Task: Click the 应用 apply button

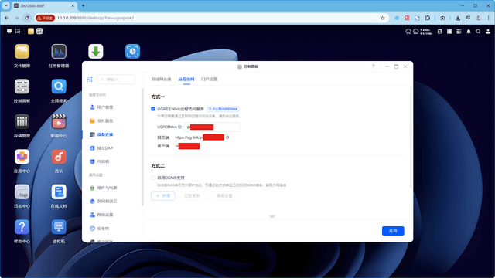Action: coord(393,231)
